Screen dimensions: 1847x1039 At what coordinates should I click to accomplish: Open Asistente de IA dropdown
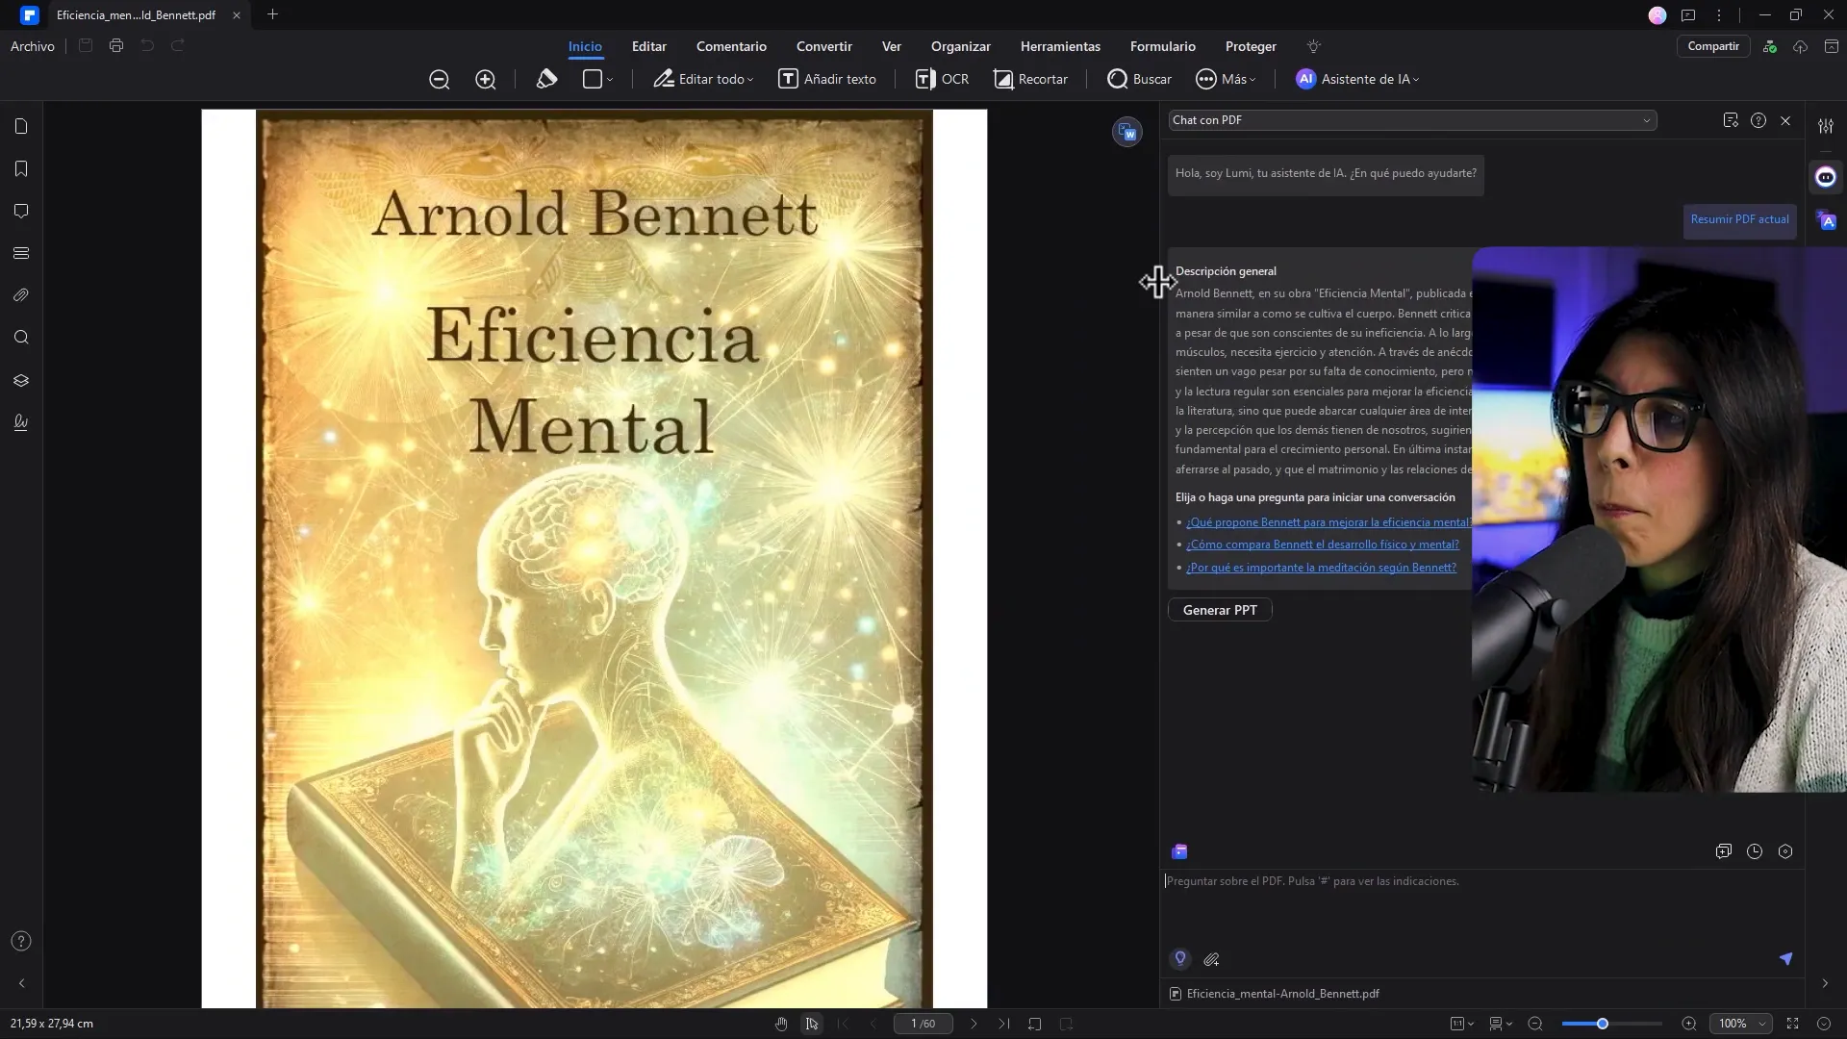click(1357, 79)
